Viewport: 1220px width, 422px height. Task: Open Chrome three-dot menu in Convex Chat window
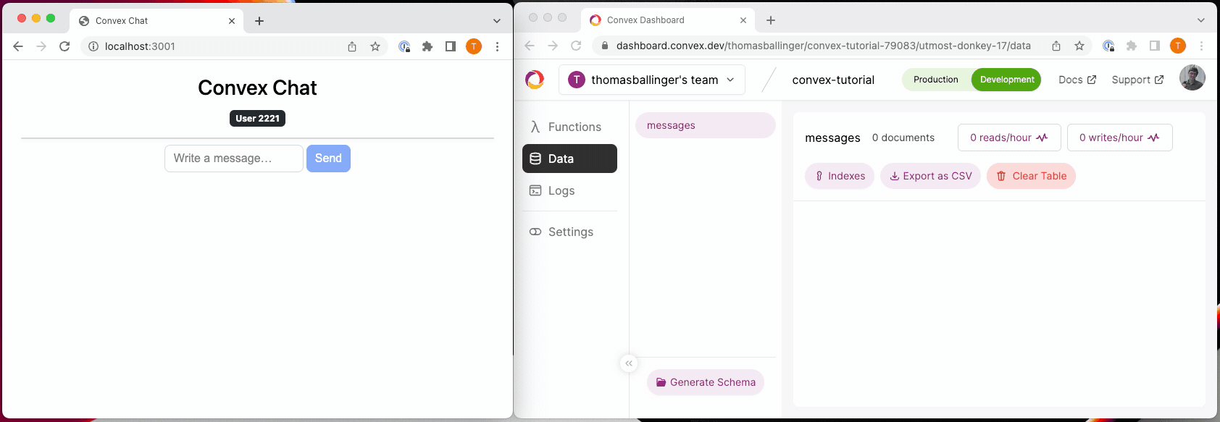[x=497, y=46]
